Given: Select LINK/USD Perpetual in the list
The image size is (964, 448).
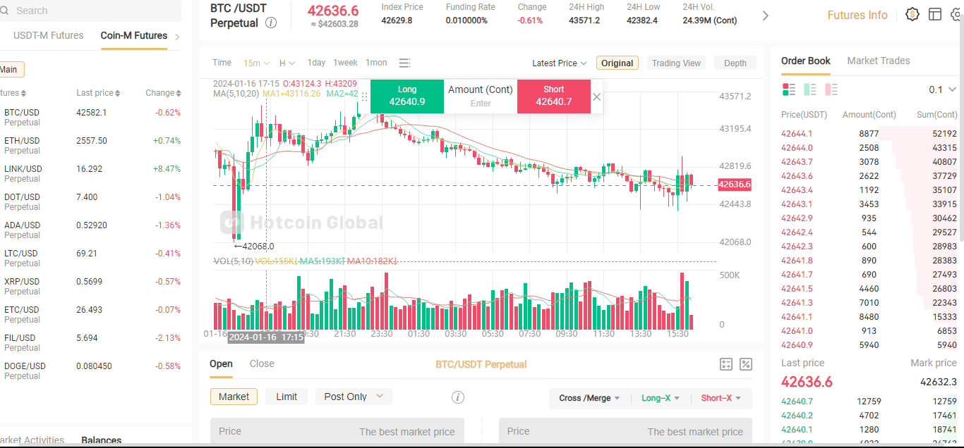Looking at the screenshot, I should coord(92,173).
